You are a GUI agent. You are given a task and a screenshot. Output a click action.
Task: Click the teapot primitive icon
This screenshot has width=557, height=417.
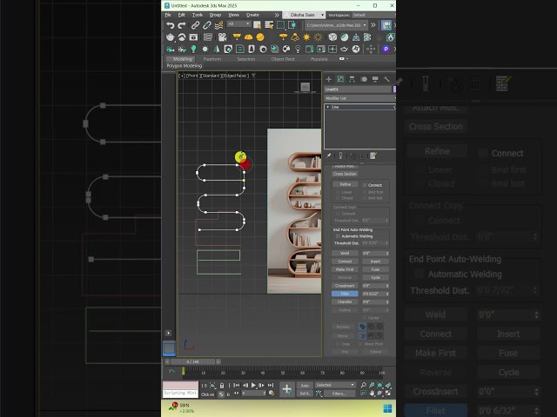pyautogui.click(x=171, y=37)
